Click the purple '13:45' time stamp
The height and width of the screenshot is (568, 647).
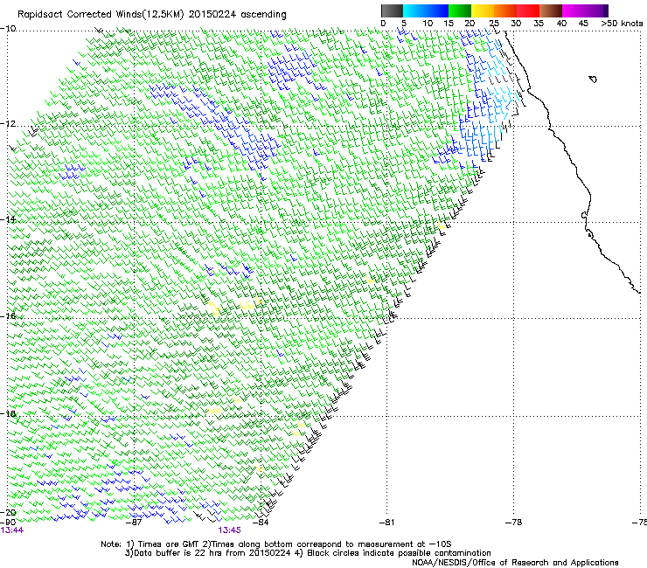point(229,530)
